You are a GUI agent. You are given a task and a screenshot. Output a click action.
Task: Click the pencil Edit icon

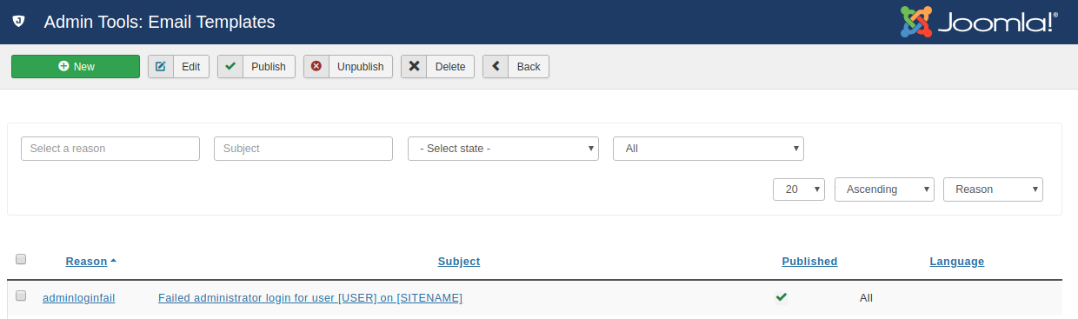click(x=161, y=66)
